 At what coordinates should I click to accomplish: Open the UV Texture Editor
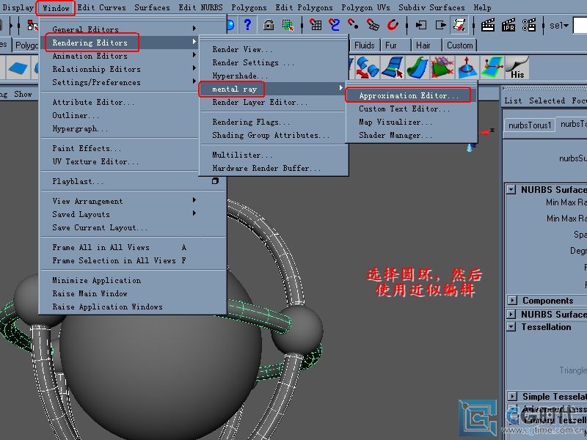click(x=120, y=161)
